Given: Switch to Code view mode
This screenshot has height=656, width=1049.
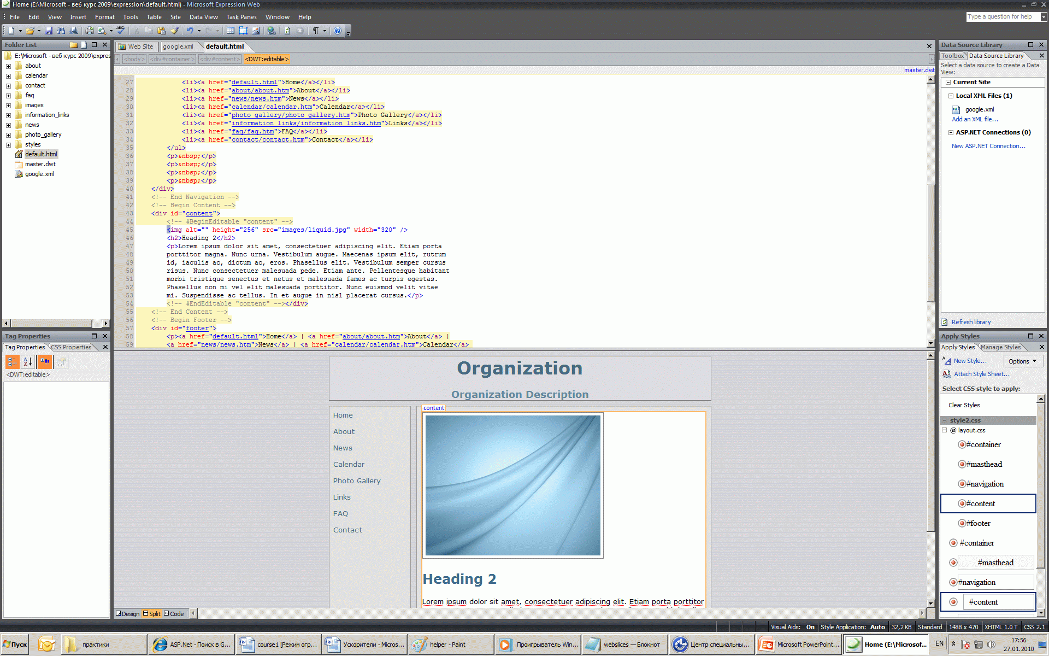Looking at the screenshot, I should pyautogui.click(x=174, y=613).
